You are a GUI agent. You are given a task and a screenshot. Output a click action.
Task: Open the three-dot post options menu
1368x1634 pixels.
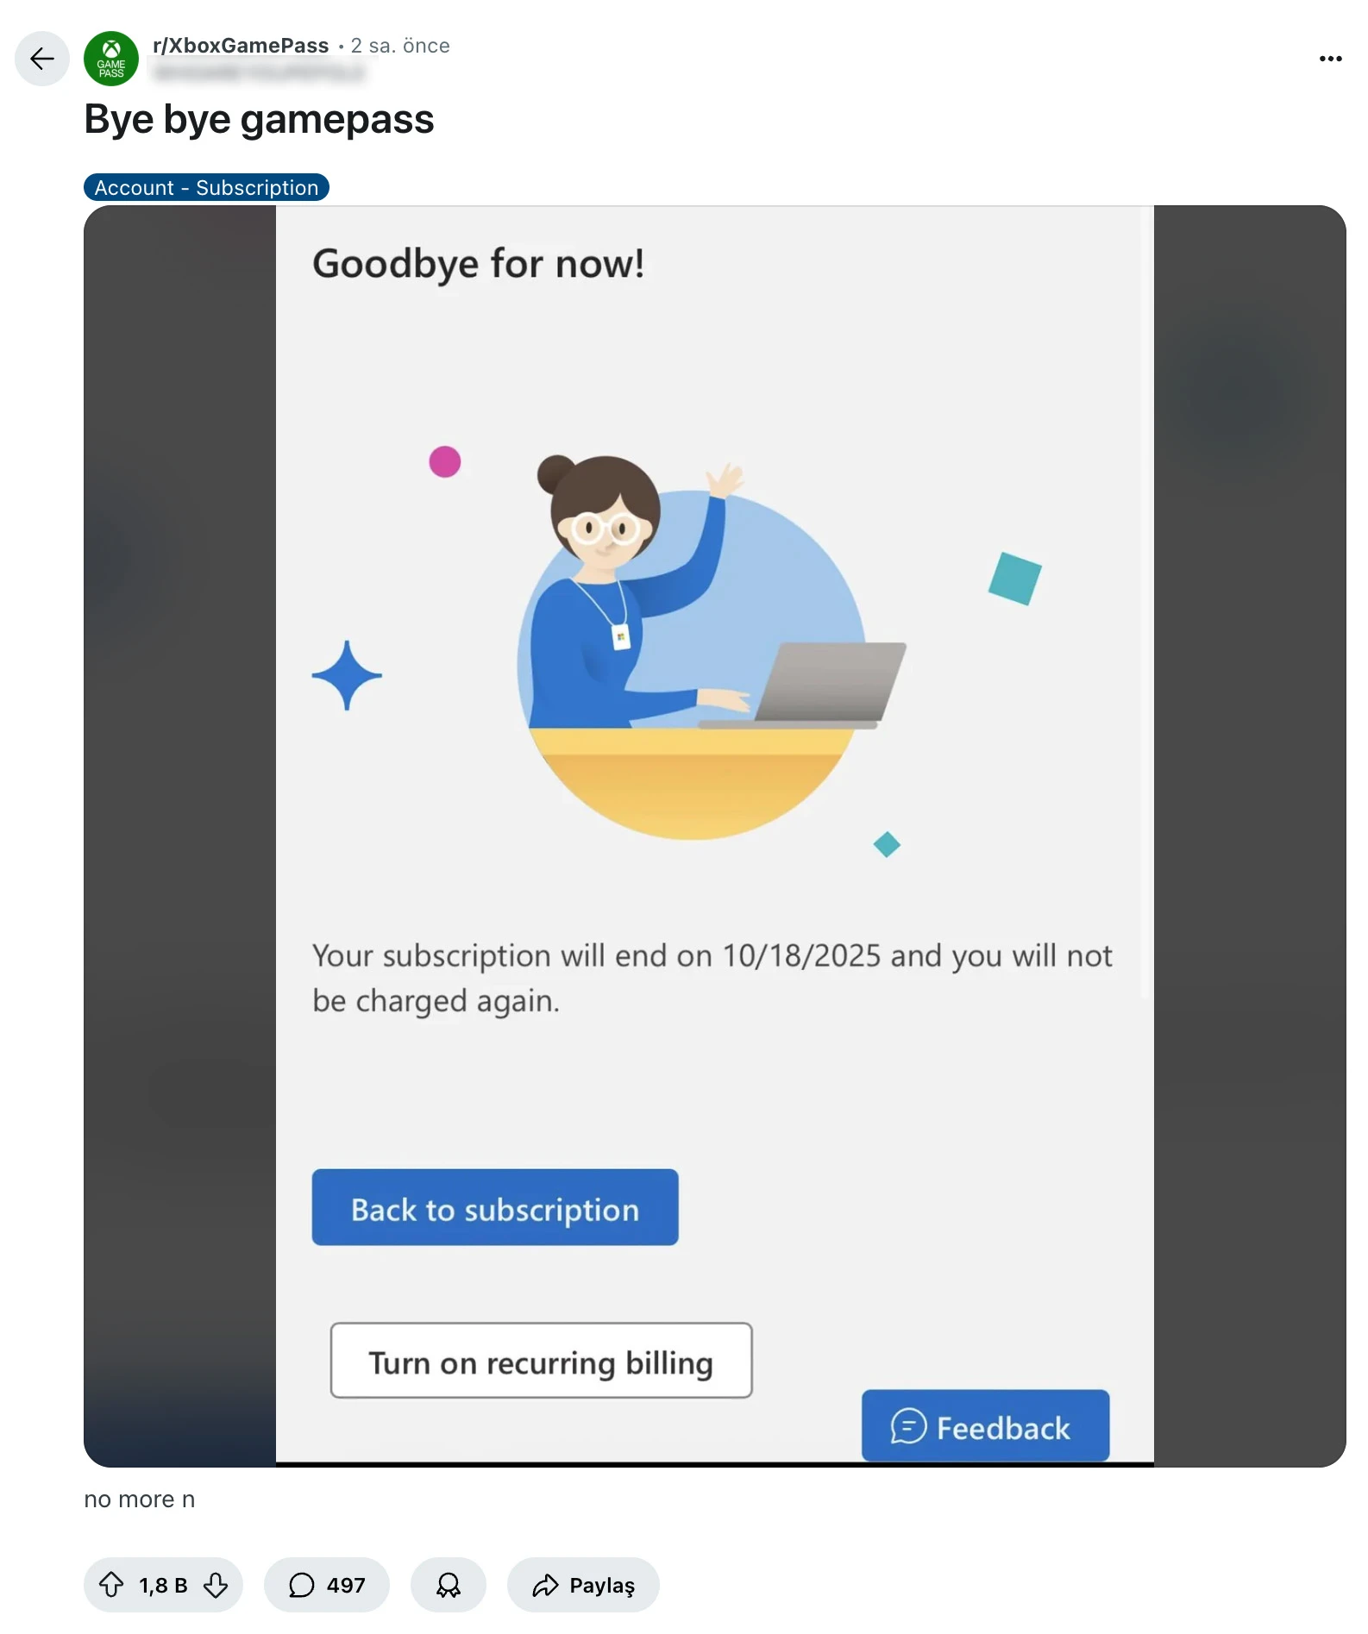point(1330,59)
